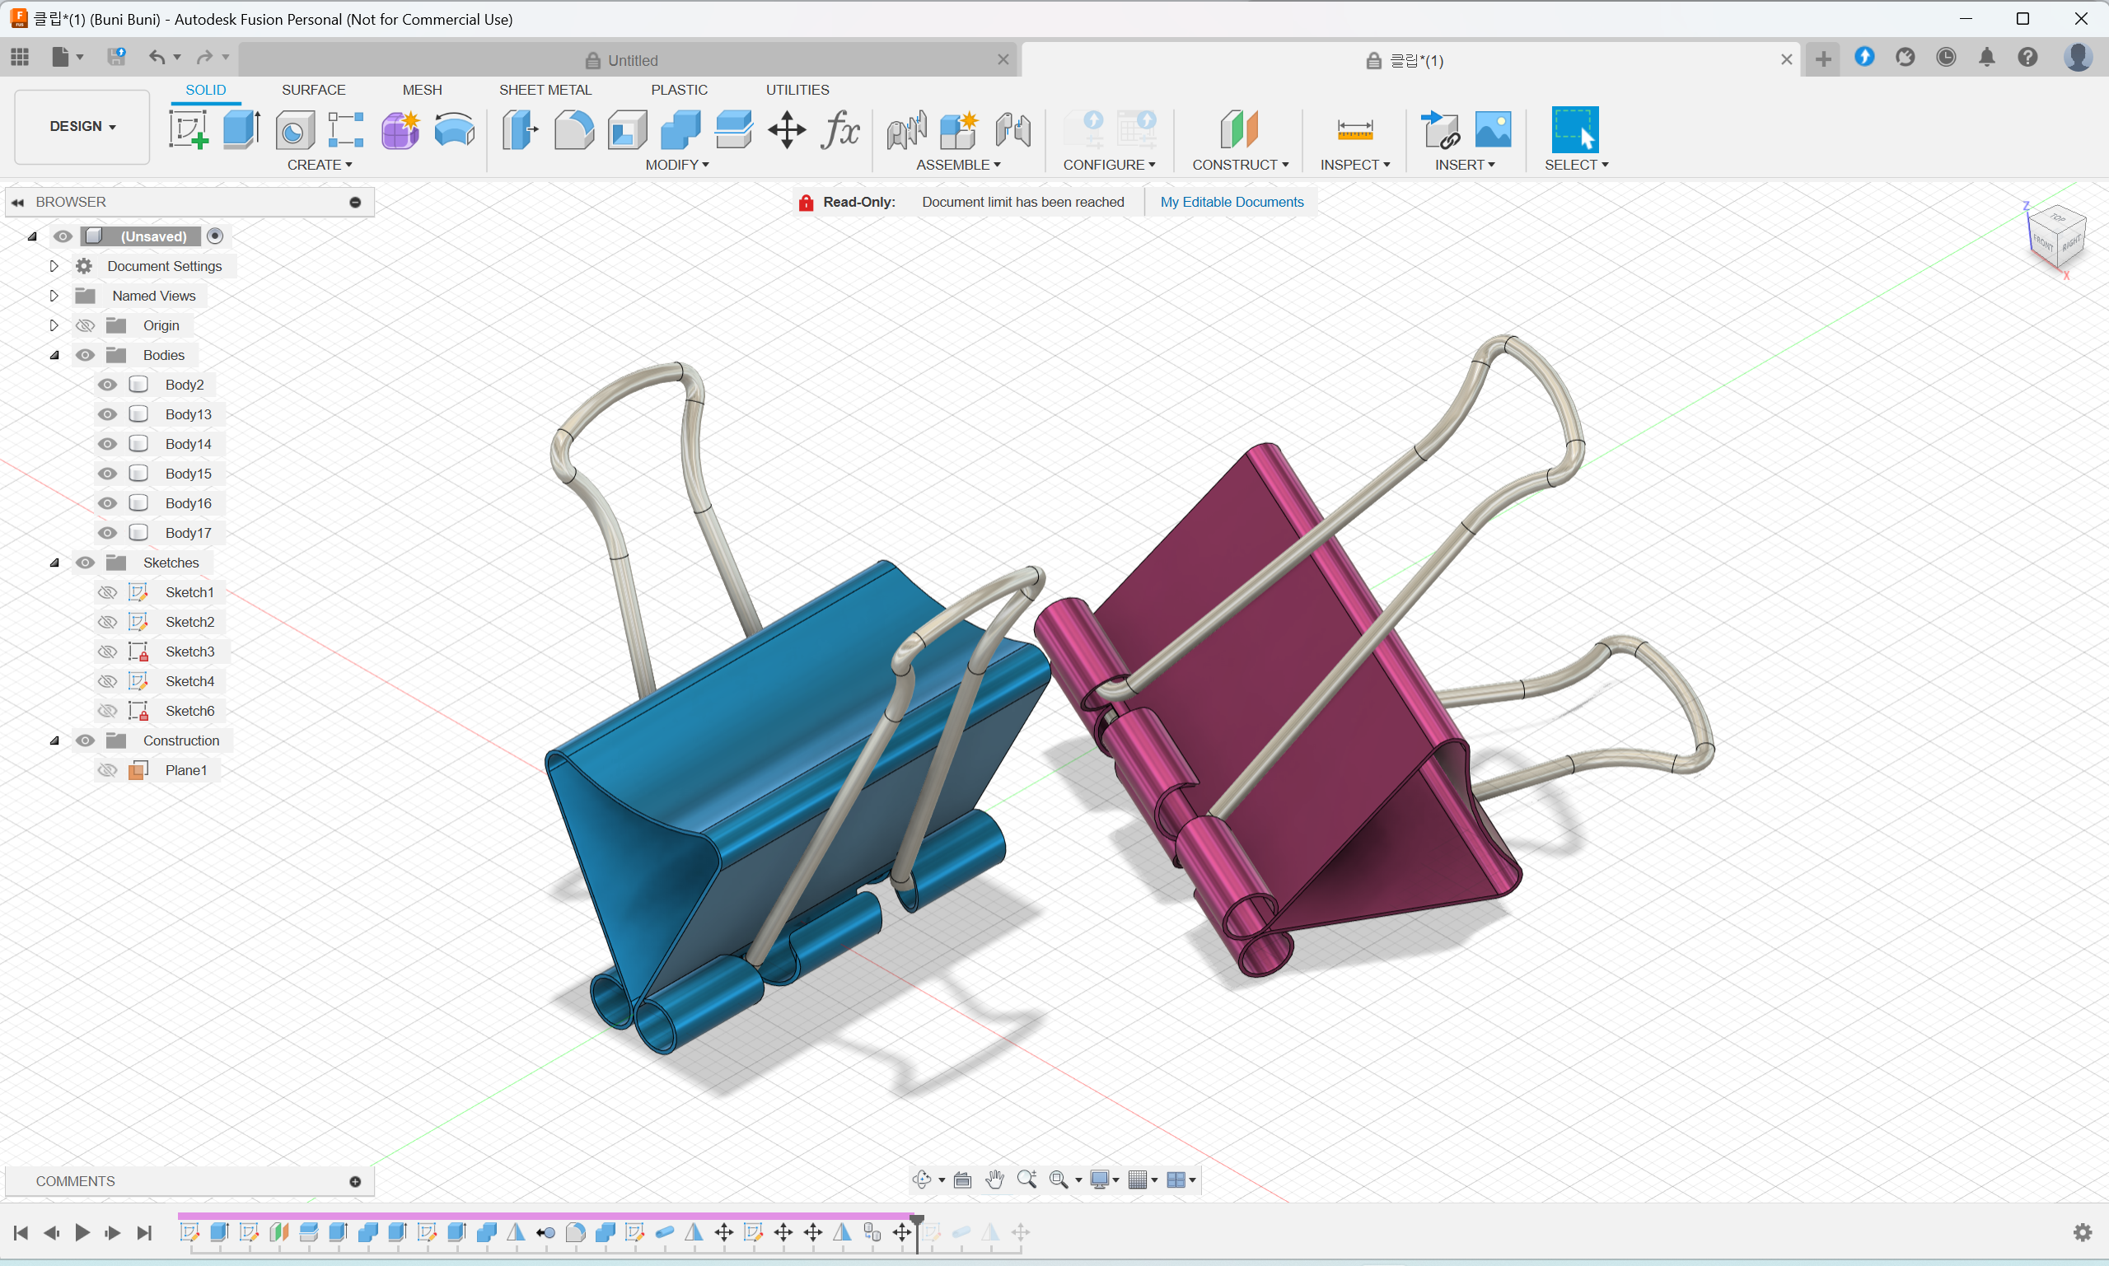Click the Insert Canvas image icon
Screen dimensions: 2109x1266
1492,129
